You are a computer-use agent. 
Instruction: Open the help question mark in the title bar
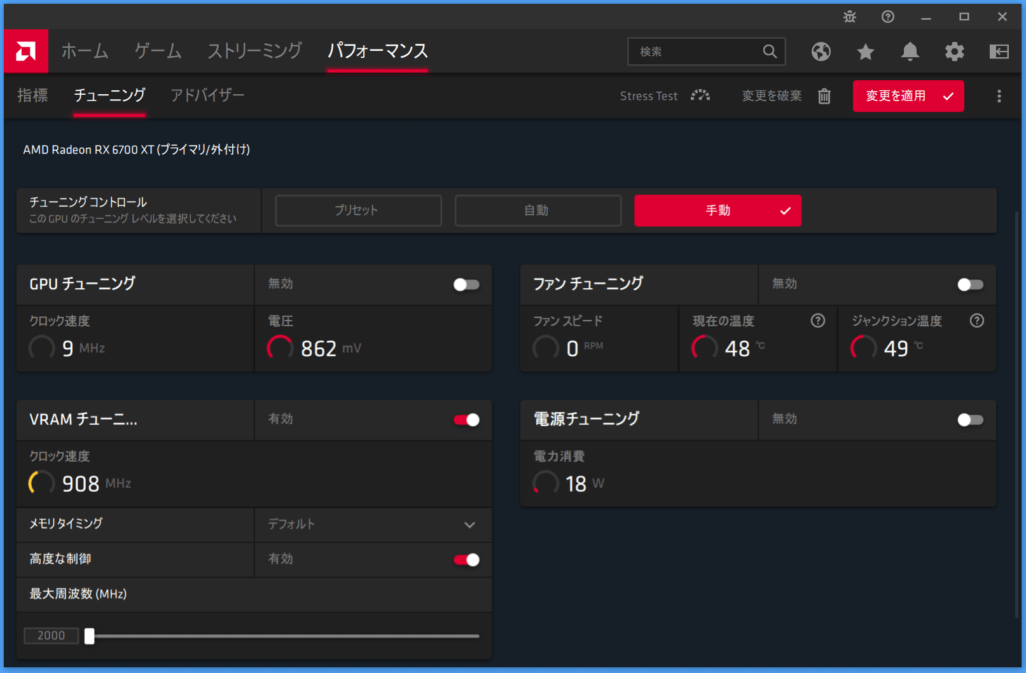(888, 17)
